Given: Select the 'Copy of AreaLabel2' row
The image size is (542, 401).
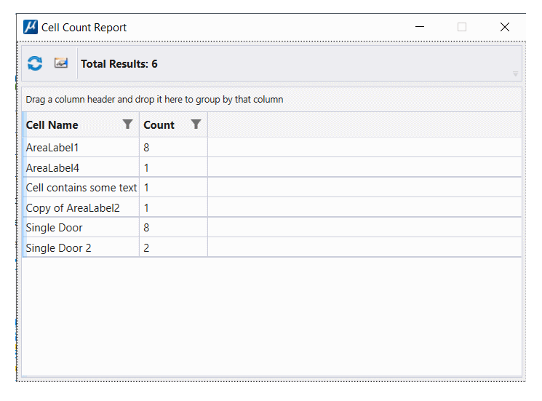Looking at the screenshot, I should tap(272, 207).
